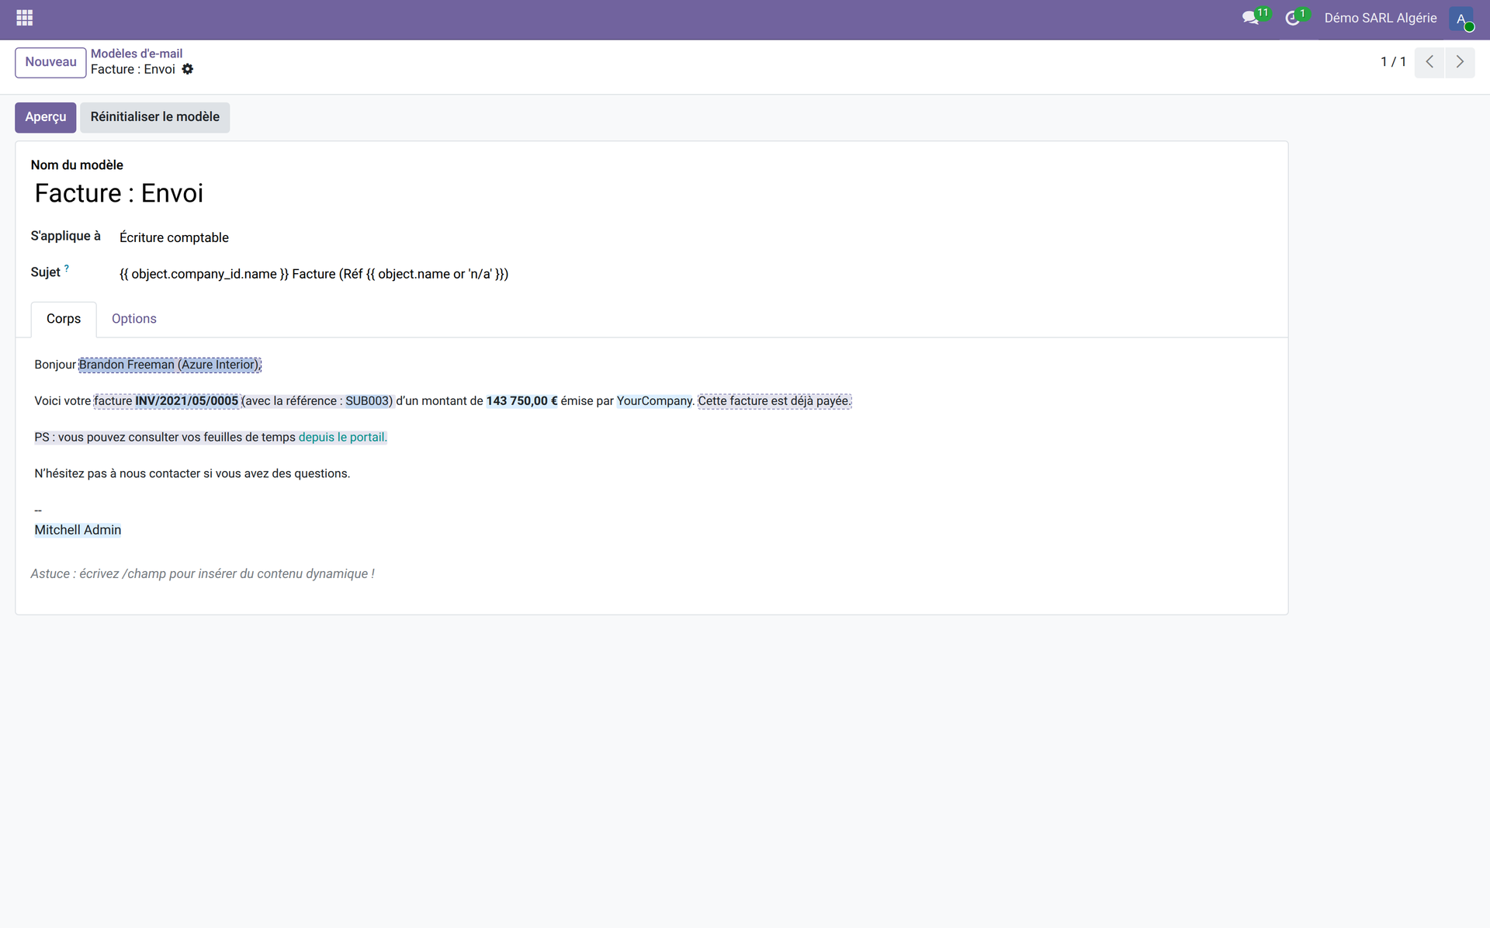Open Modèles d'e-mail breadcrumb link

click(x=137, y=54)
